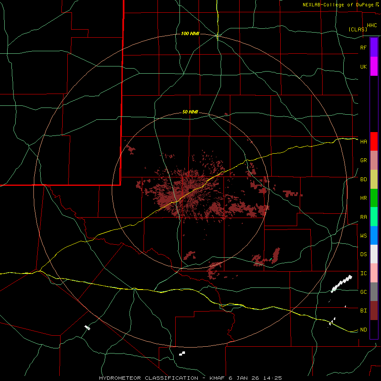This screenshot has height=381, width=381.
Task: Click the WS blue legend swatch
Action: [x=374, y=235]
